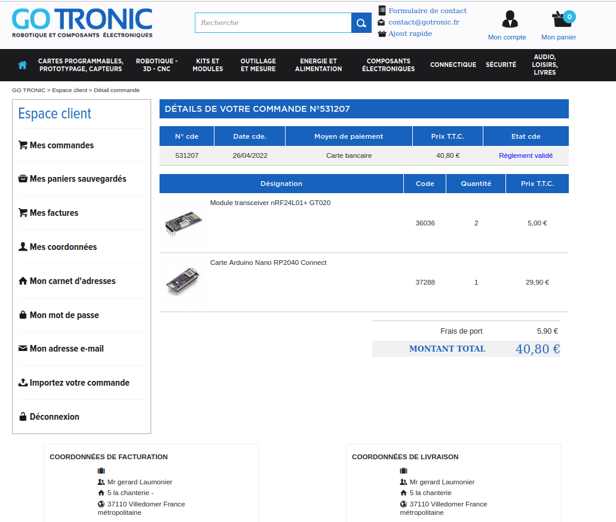Open Ajout rapide quick add link
The width and height of the screenshot is (616, 522).
(410, 33)
